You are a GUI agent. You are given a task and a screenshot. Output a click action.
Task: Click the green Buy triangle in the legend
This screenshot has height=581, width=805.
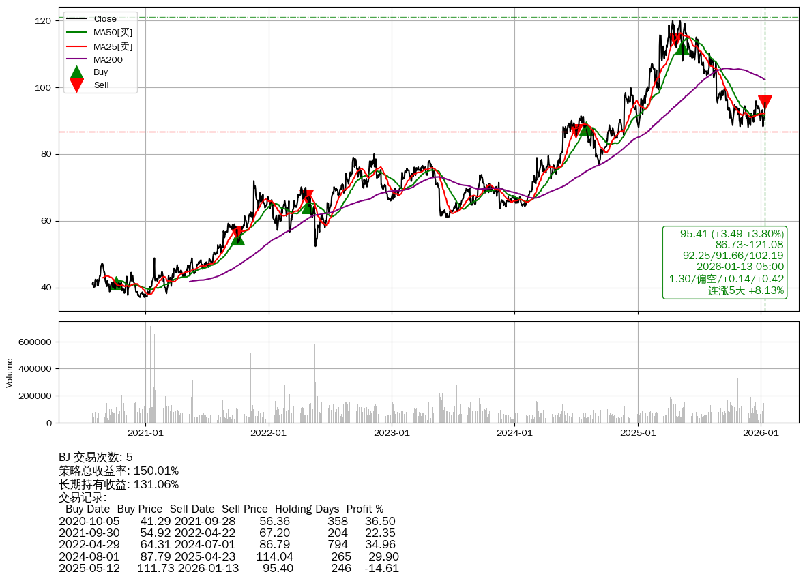(x=77, y=72)
